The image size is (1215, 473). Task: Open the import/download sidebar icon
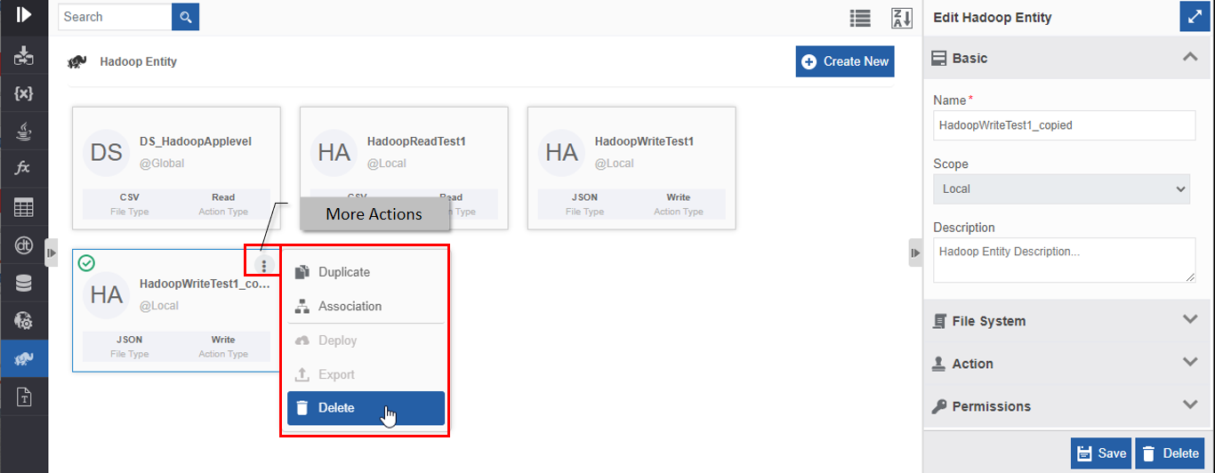[x=24, y=57]
